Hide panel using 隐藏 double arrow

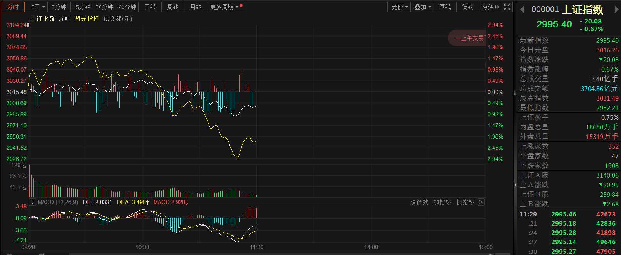(490, 7)
